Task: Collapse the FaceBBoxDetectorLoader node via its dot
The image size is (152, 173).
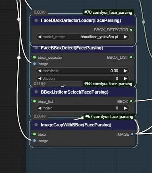Action: coord(36,20)
